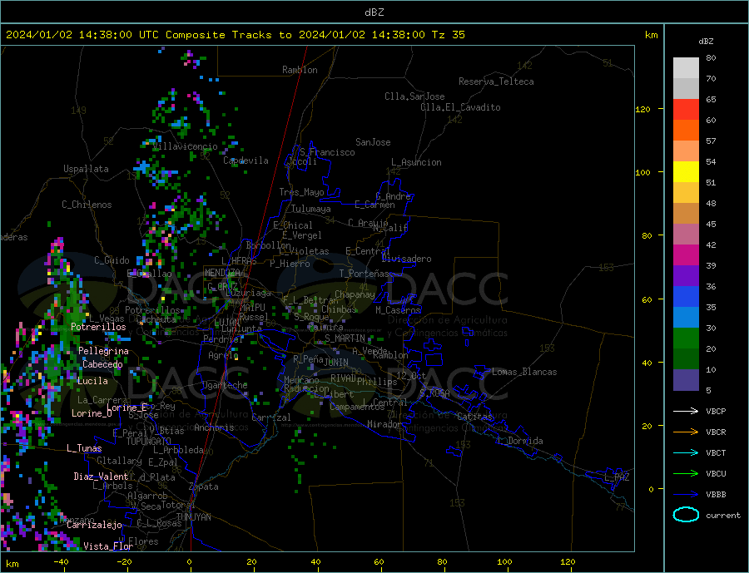749x573 pixels.
Task: Click the Vista_Flor map label
Action: (x=108, y=546)
